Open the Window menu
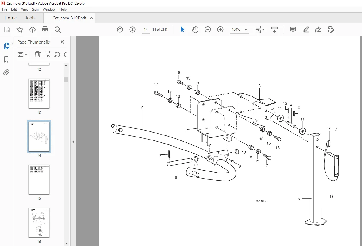 pos(49,9)
